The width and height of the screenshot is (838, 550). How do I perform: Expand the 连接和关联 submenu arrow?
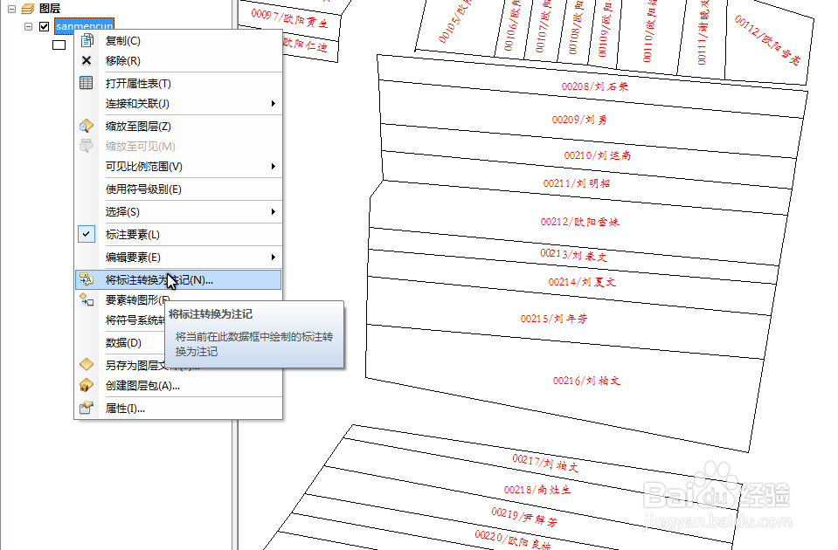tap(274, 104)
